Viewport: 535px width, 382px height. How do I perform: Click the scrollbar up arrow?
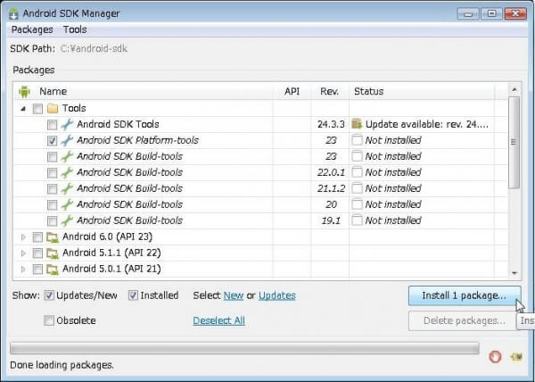[514, 90]
